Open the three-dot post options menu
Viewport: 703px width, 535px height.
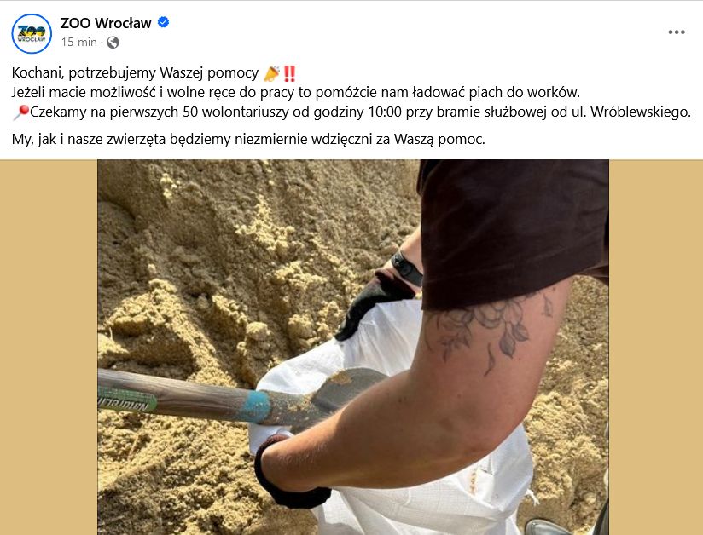[676, 32]
